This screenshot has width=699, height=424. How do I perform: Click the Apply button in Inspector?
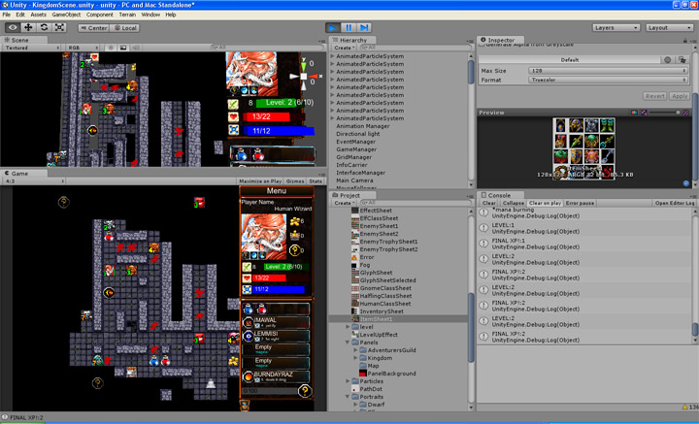coord(680,96)
